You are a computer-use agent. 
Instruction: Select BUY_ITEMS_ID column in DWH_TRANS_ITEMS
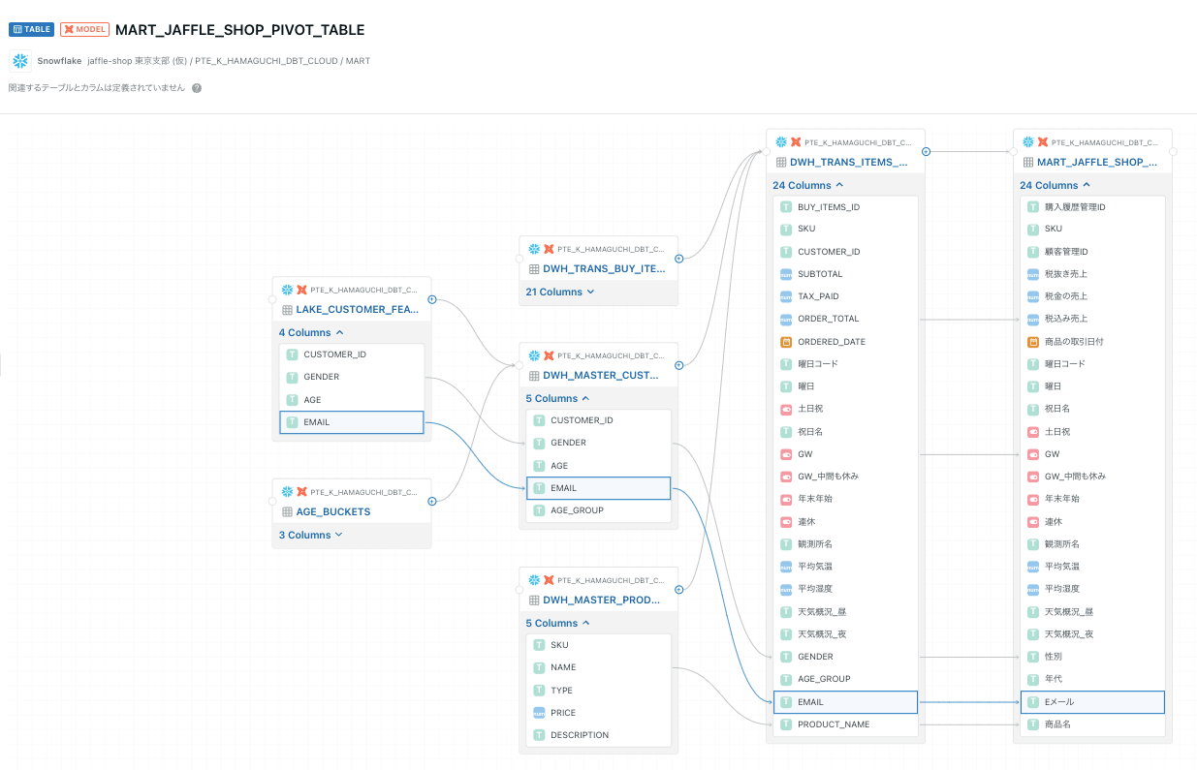845,207
